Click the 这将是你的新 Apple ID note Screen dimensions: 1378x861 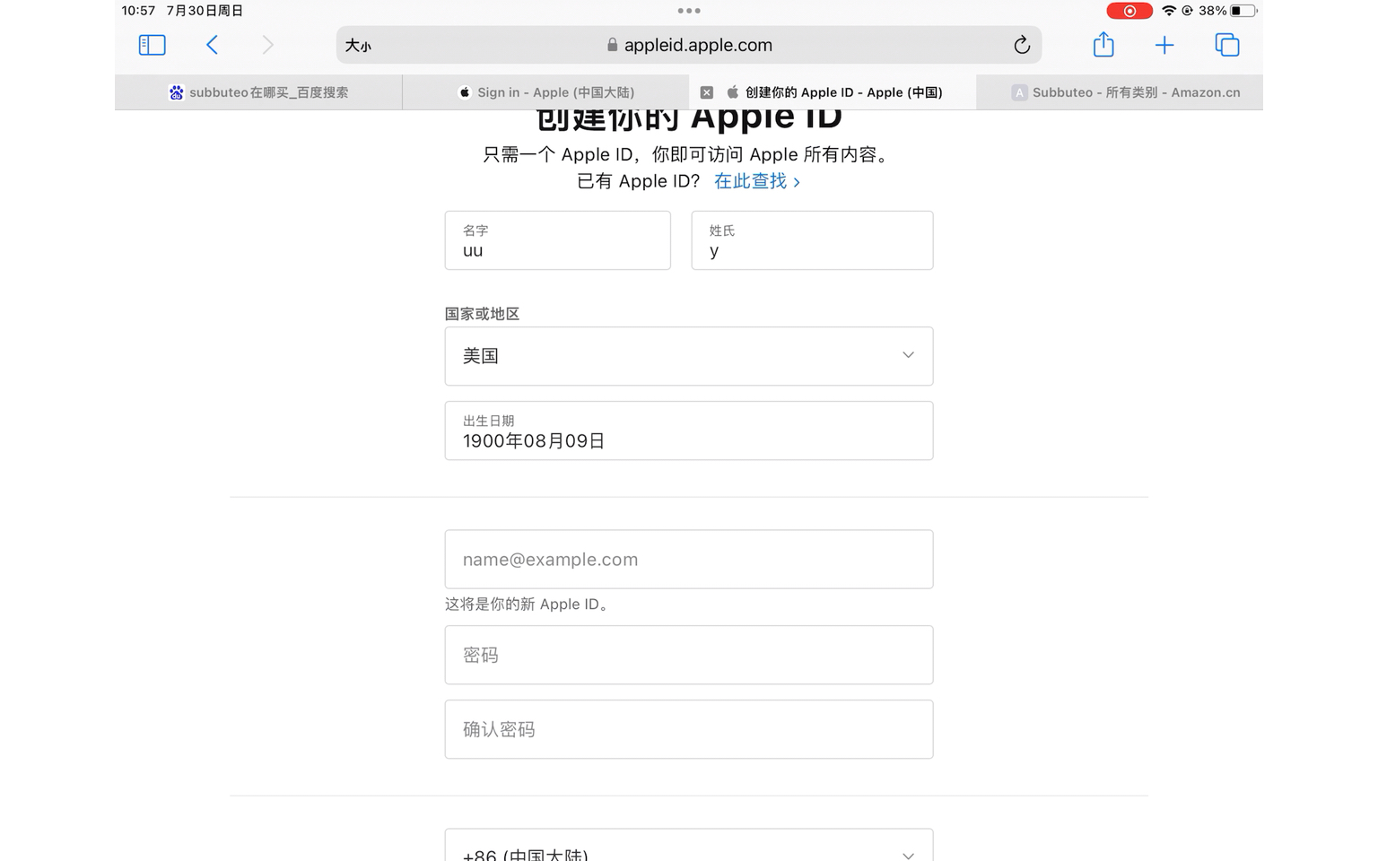point(528,604)
